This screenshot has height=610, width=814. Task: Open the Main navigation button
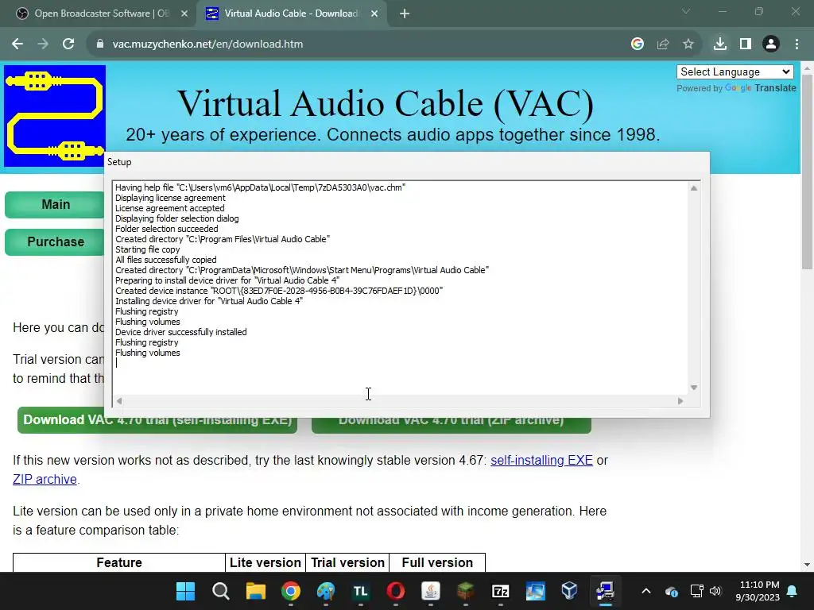tap(56, 204)
